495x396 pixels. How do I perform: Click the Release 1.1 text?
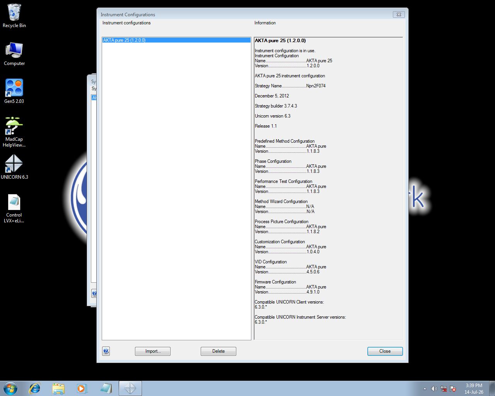[266, 126]
